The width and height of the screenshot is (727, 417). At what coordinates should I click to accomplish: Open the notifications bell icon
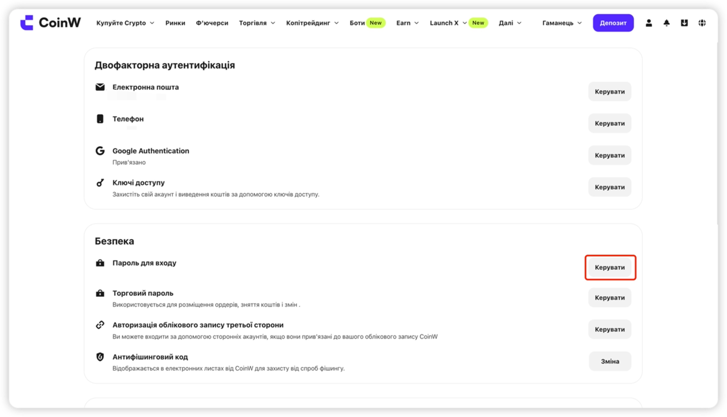tap(666, 23)
